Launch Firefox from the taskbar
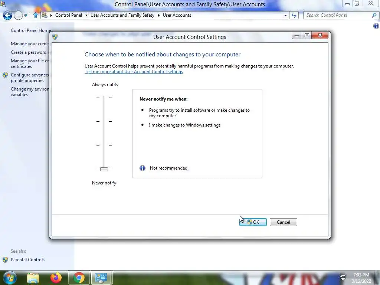The image size is (380, 285). click(56, 278)
